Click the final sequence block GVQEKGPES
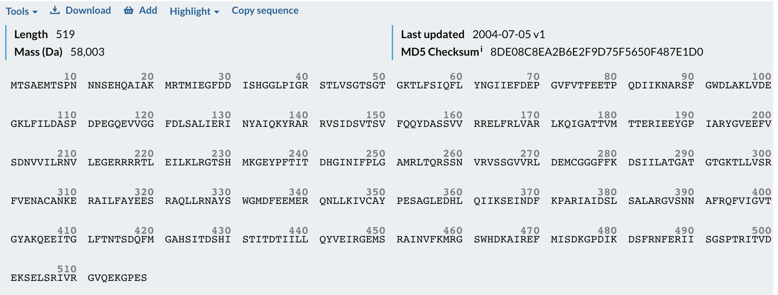Viewport: 778px width, 295px height. tap(117, 278)
